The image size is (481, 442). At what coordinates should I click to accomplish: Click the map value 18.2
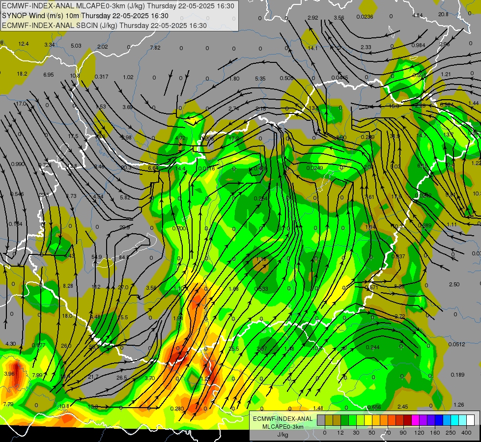[x=22, y=74]
